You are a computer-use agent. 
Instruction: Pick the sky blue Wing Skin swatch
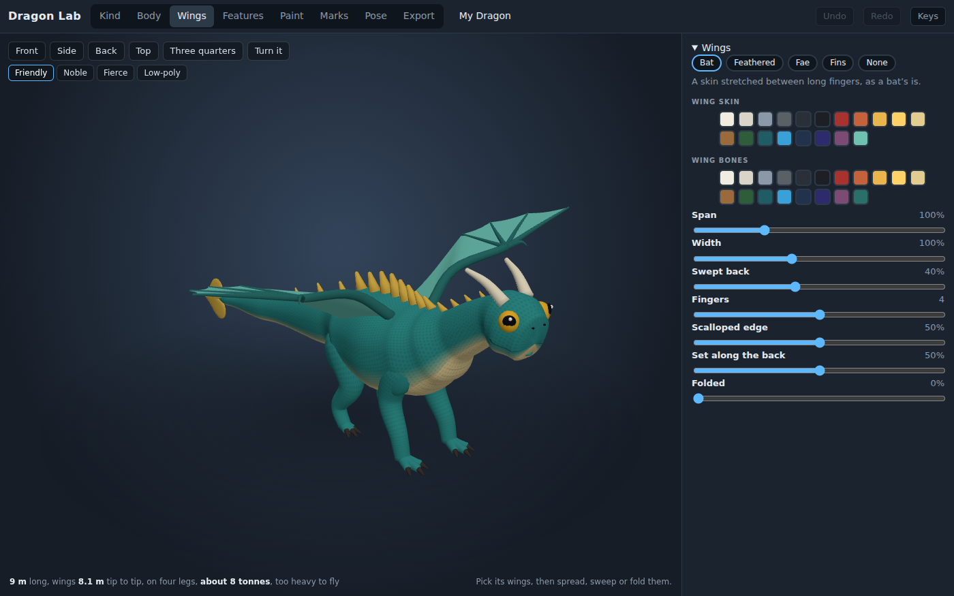point(784,138)
